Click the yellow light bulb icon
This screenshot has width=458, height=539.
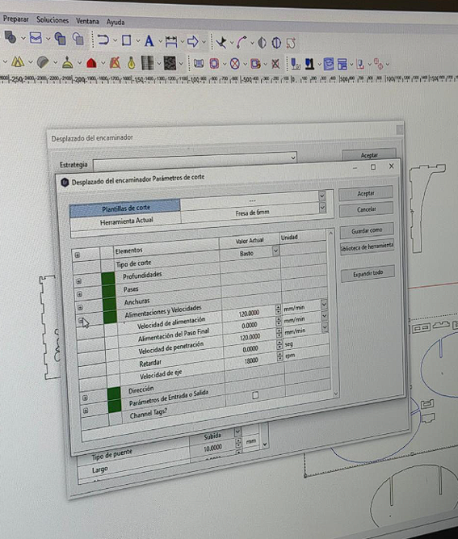click(131, 63)
